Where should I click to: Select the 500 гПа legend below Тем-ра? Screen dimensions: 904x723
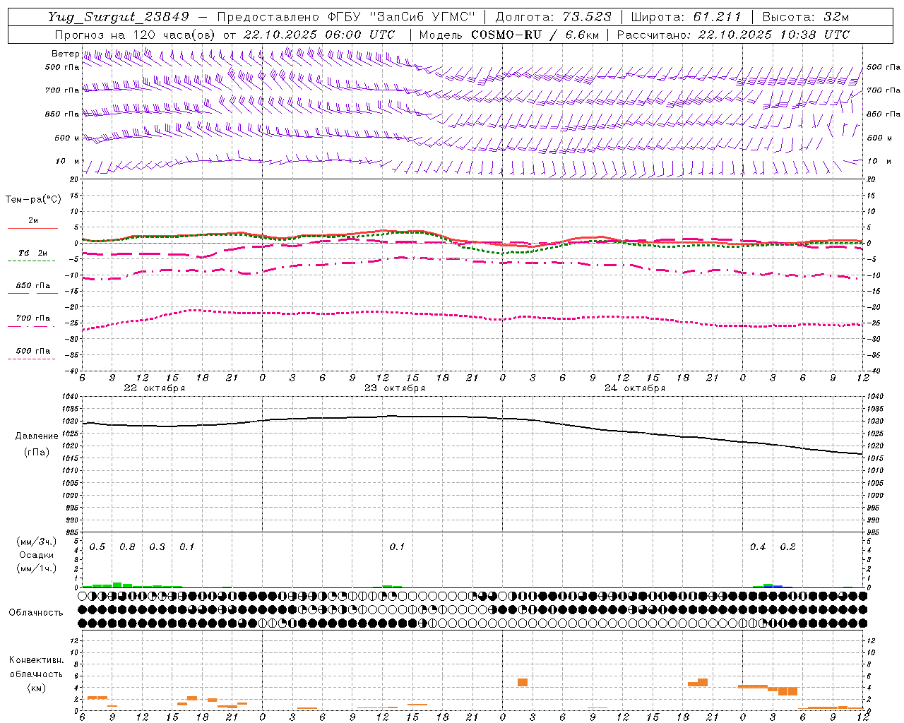32,351
